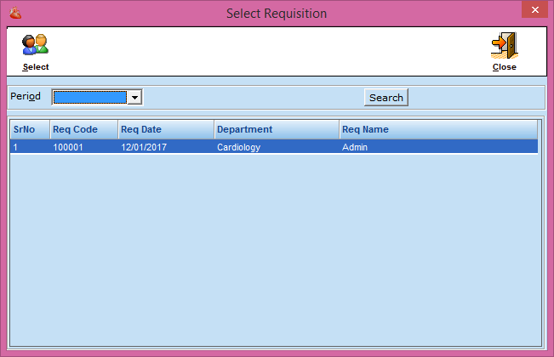
Task: Click the Select users icon
Action: [35, 45]
